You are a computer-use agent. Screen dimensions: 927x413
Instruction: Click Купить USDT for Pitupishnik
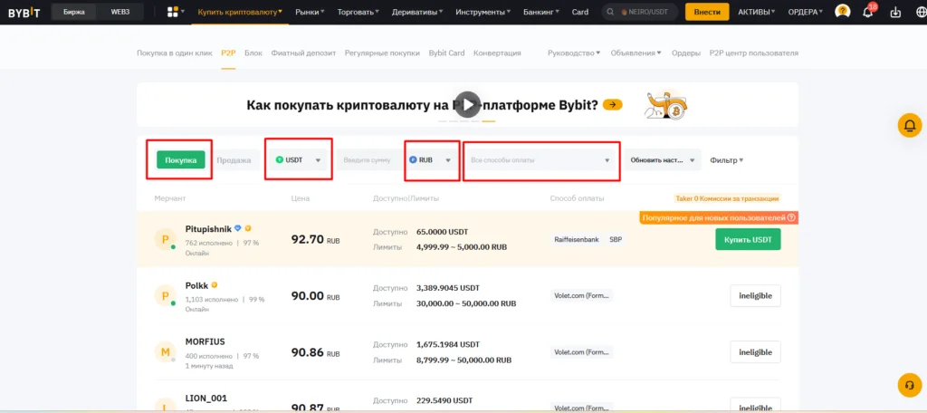click(748, 239)
